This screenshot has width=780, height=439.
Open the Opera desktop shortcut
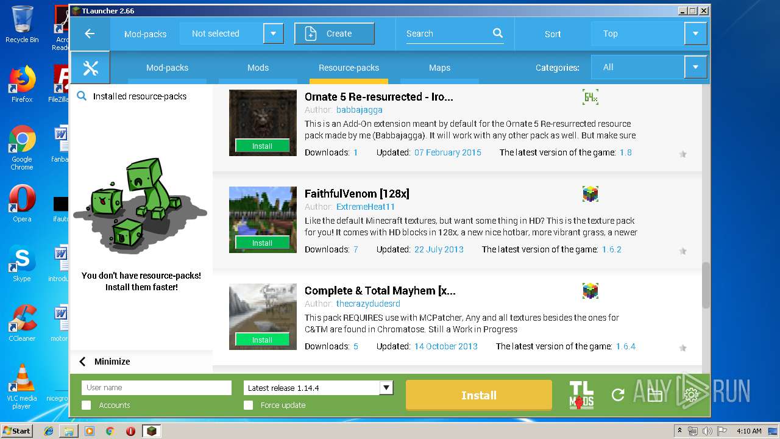[x=22, y=204]
